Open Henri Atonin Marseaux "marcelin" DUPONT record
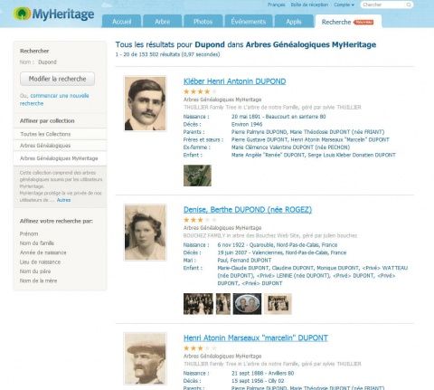434x390 pixels. point(256,338)
